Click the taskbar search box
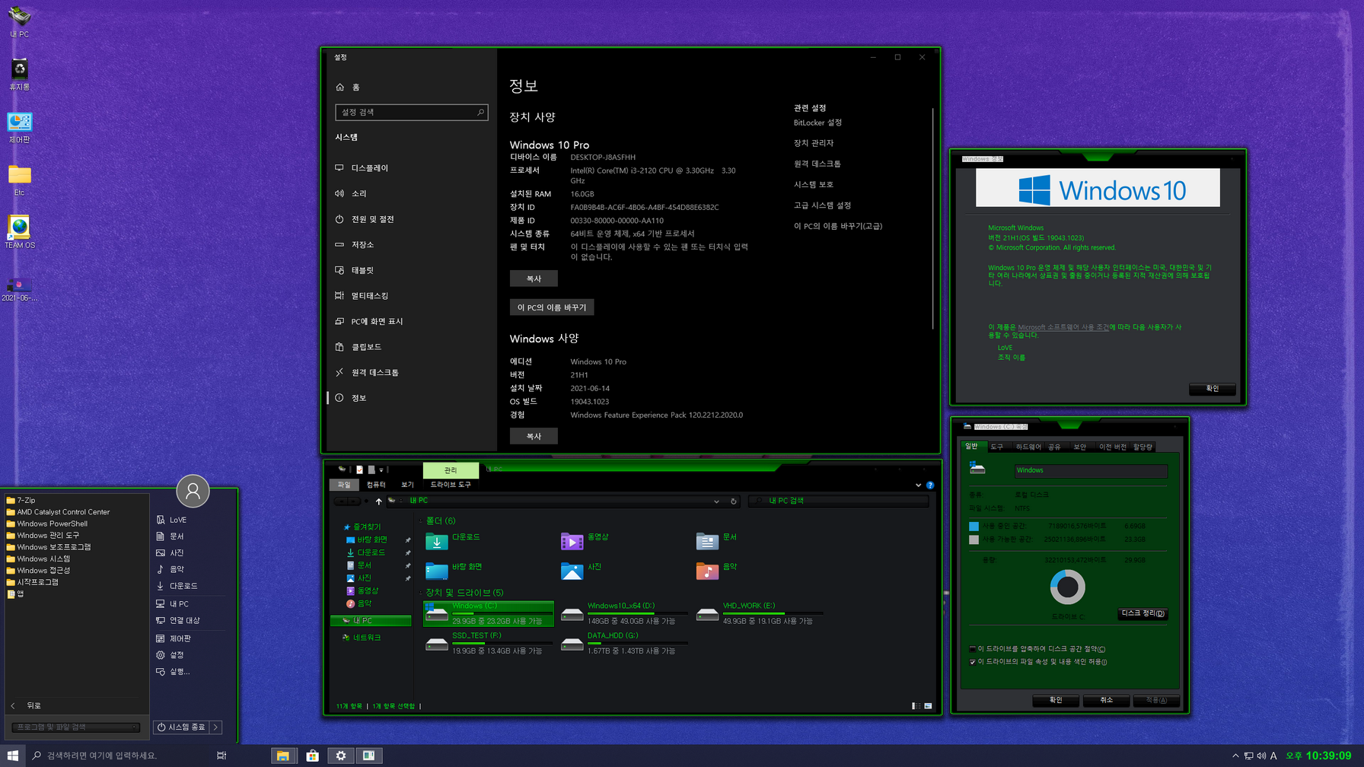This screenshot has height=767, width=1364. point(118,756)
